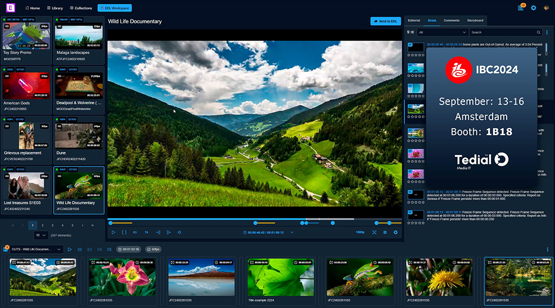Expand the timecode display chevron in player
The height and width of the screenshot is (308, 555).
coord(292,233)
